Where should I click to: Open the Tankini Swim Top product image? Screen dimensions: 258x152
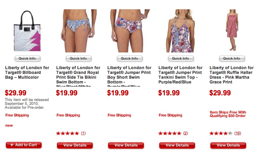181,31
